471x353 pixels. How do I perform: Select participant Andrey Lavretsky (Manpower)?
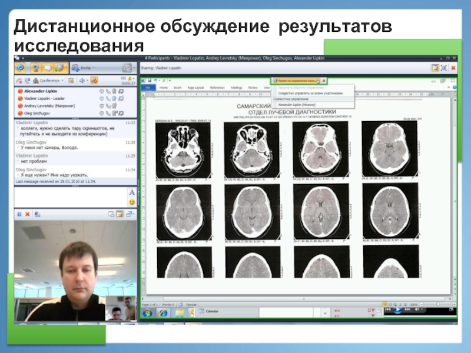coord(49,106)
